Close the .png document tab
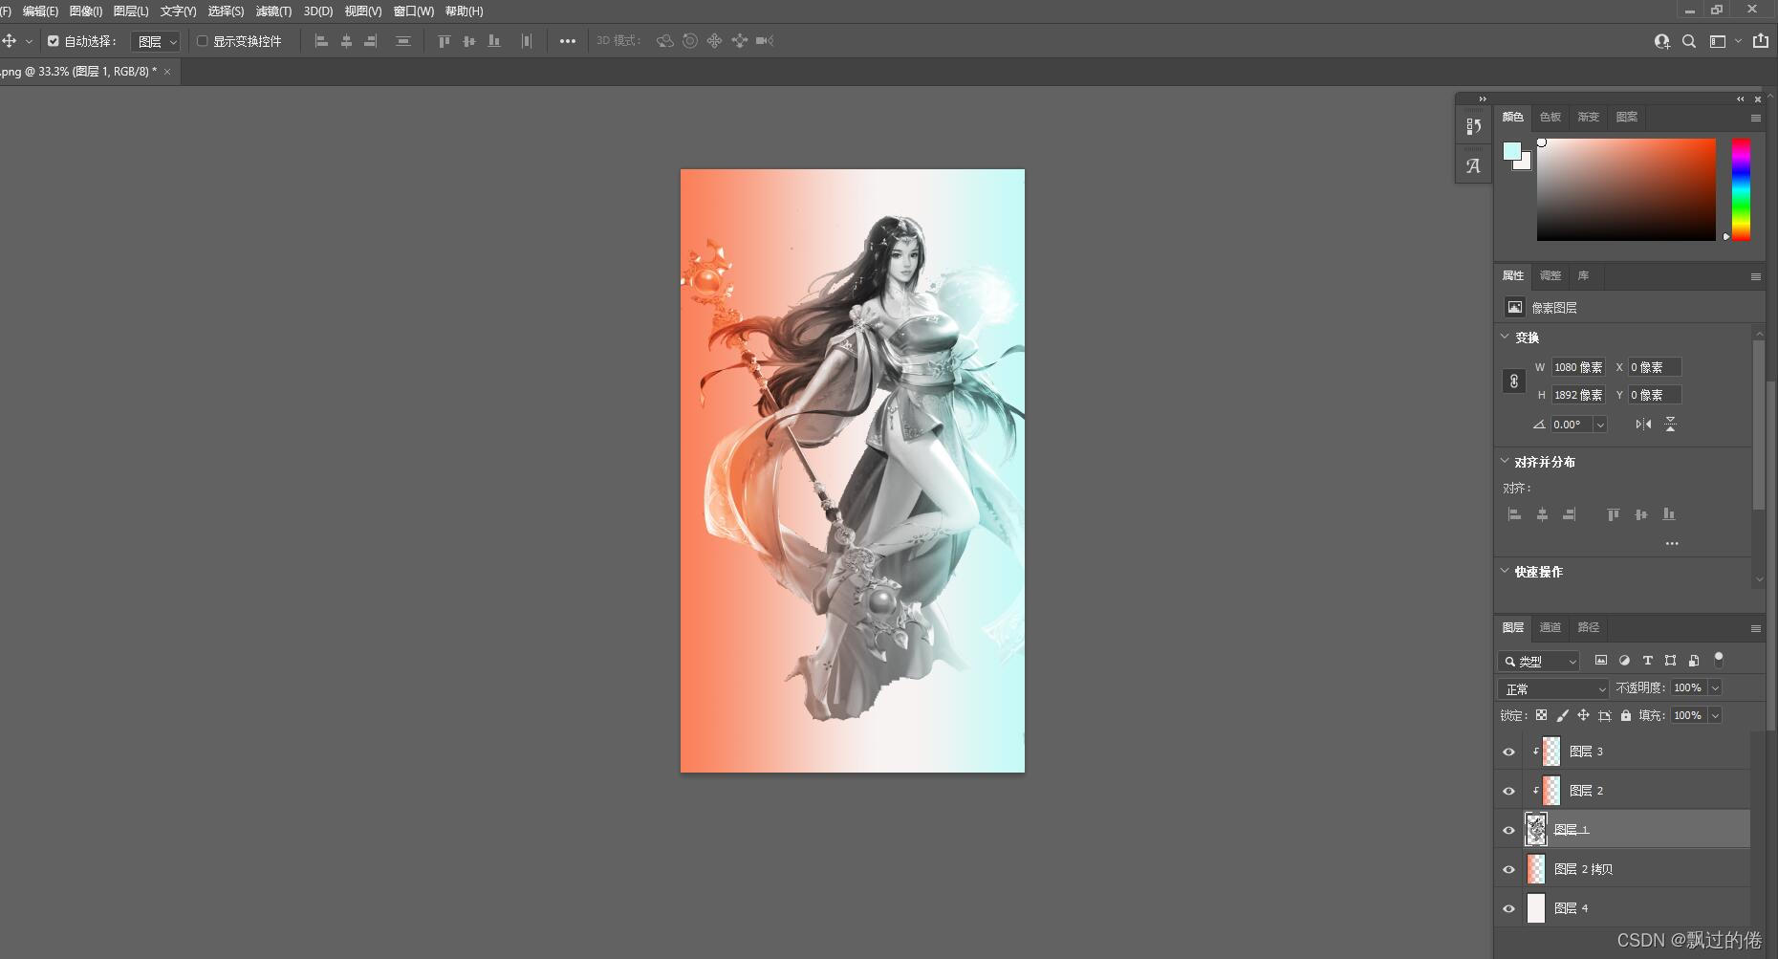1778x959 pixels. [x=167, y=72]
